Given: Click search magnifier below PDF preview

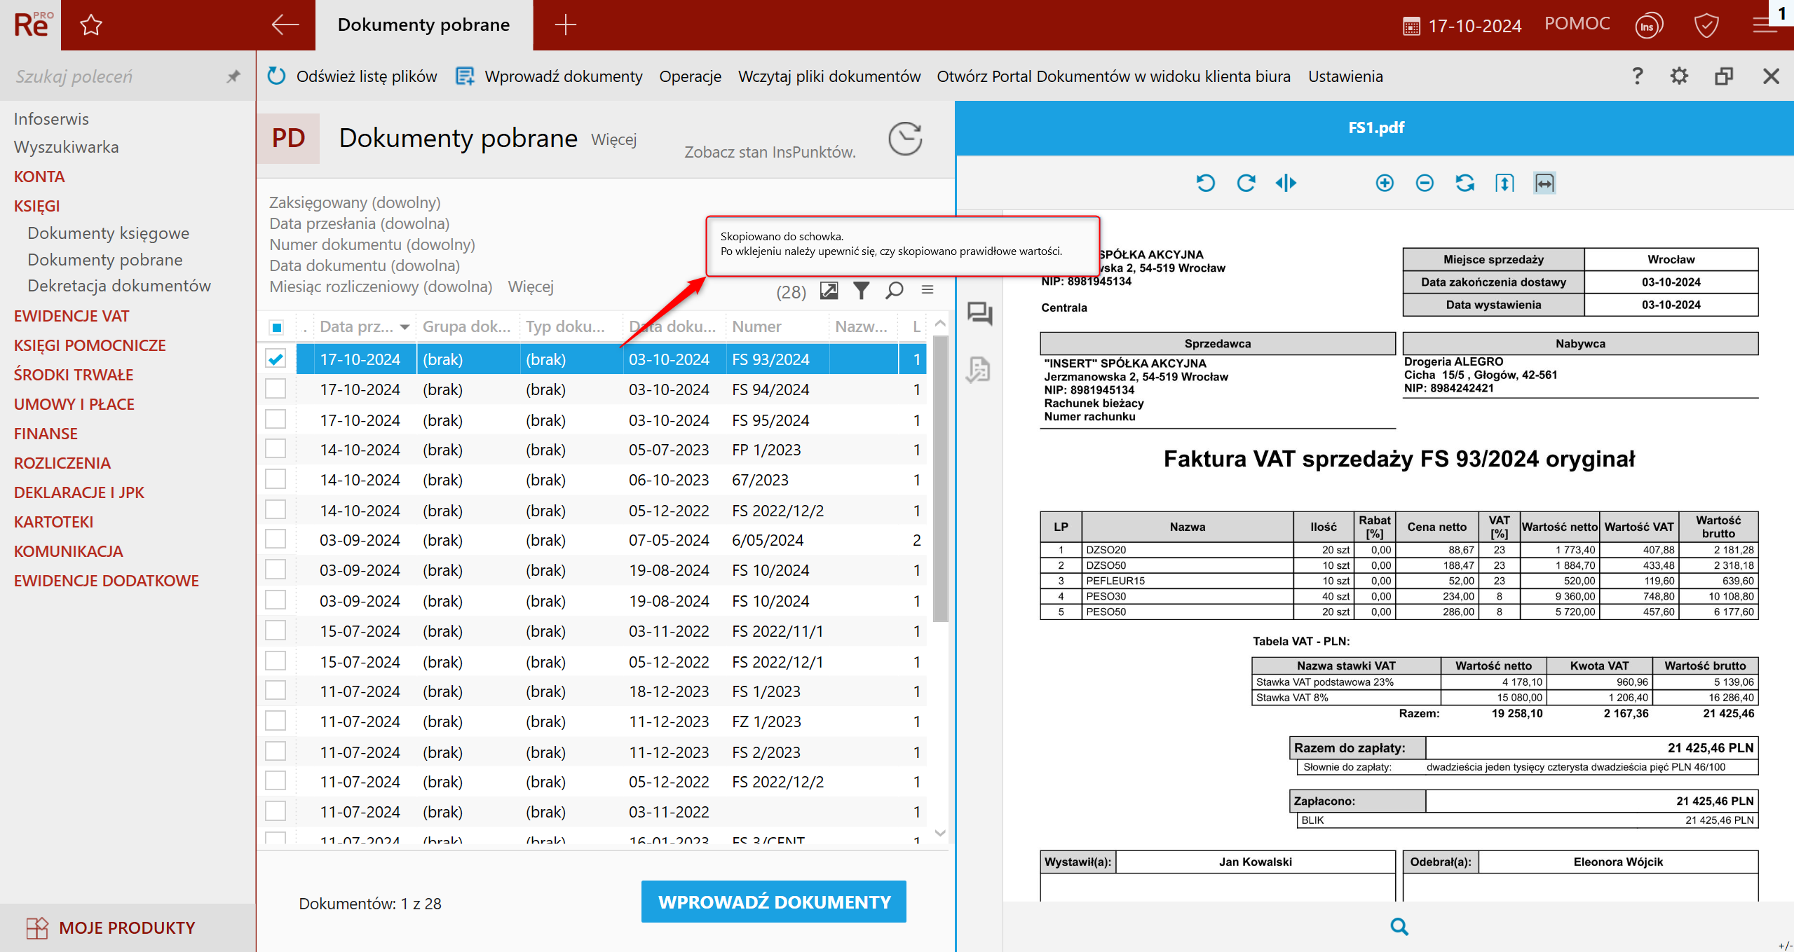Looking at the screenshot, I should tap(1399, 927).
